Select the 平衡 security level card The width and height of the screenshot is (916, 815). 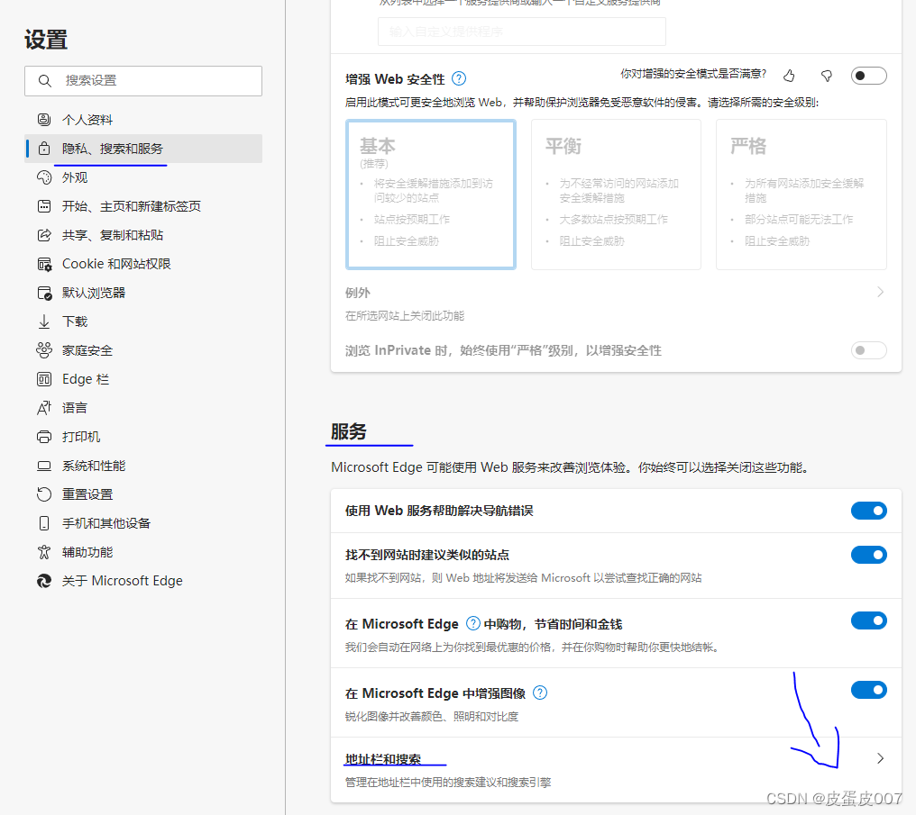point(616,195)
